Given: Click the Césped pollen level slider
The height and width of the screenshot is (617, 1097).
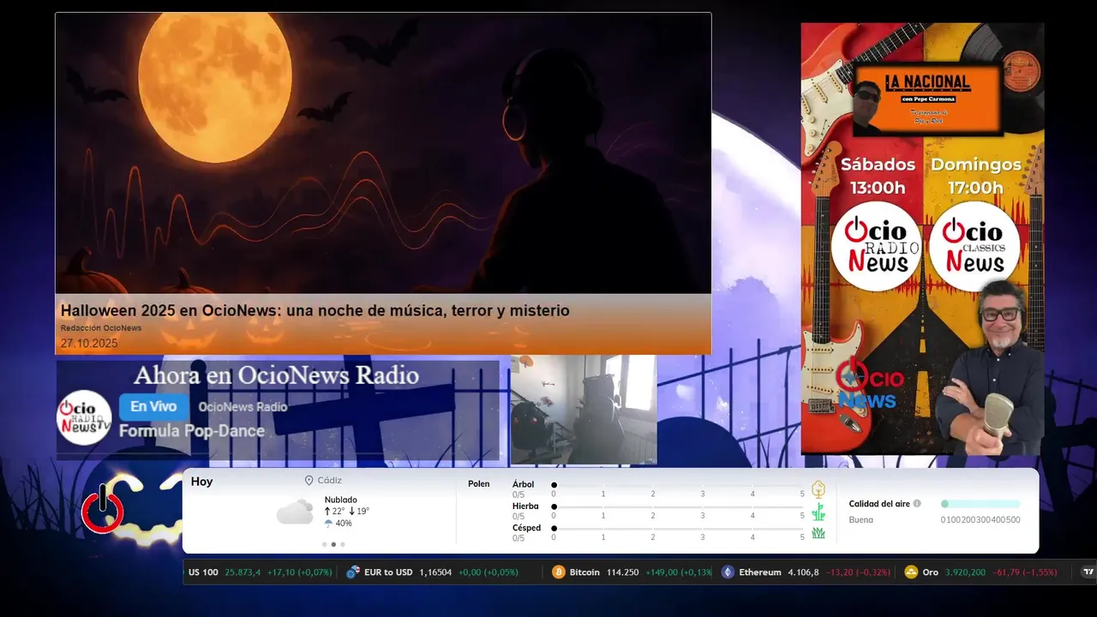Looking at the screenshot, I should coord(678,528).
